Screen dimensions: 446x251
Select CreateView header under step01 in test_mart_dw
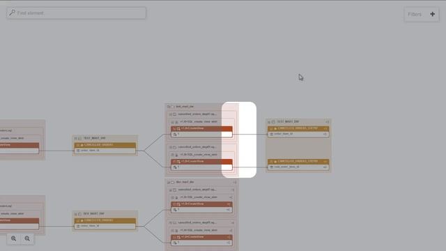[x=201, y=128]
